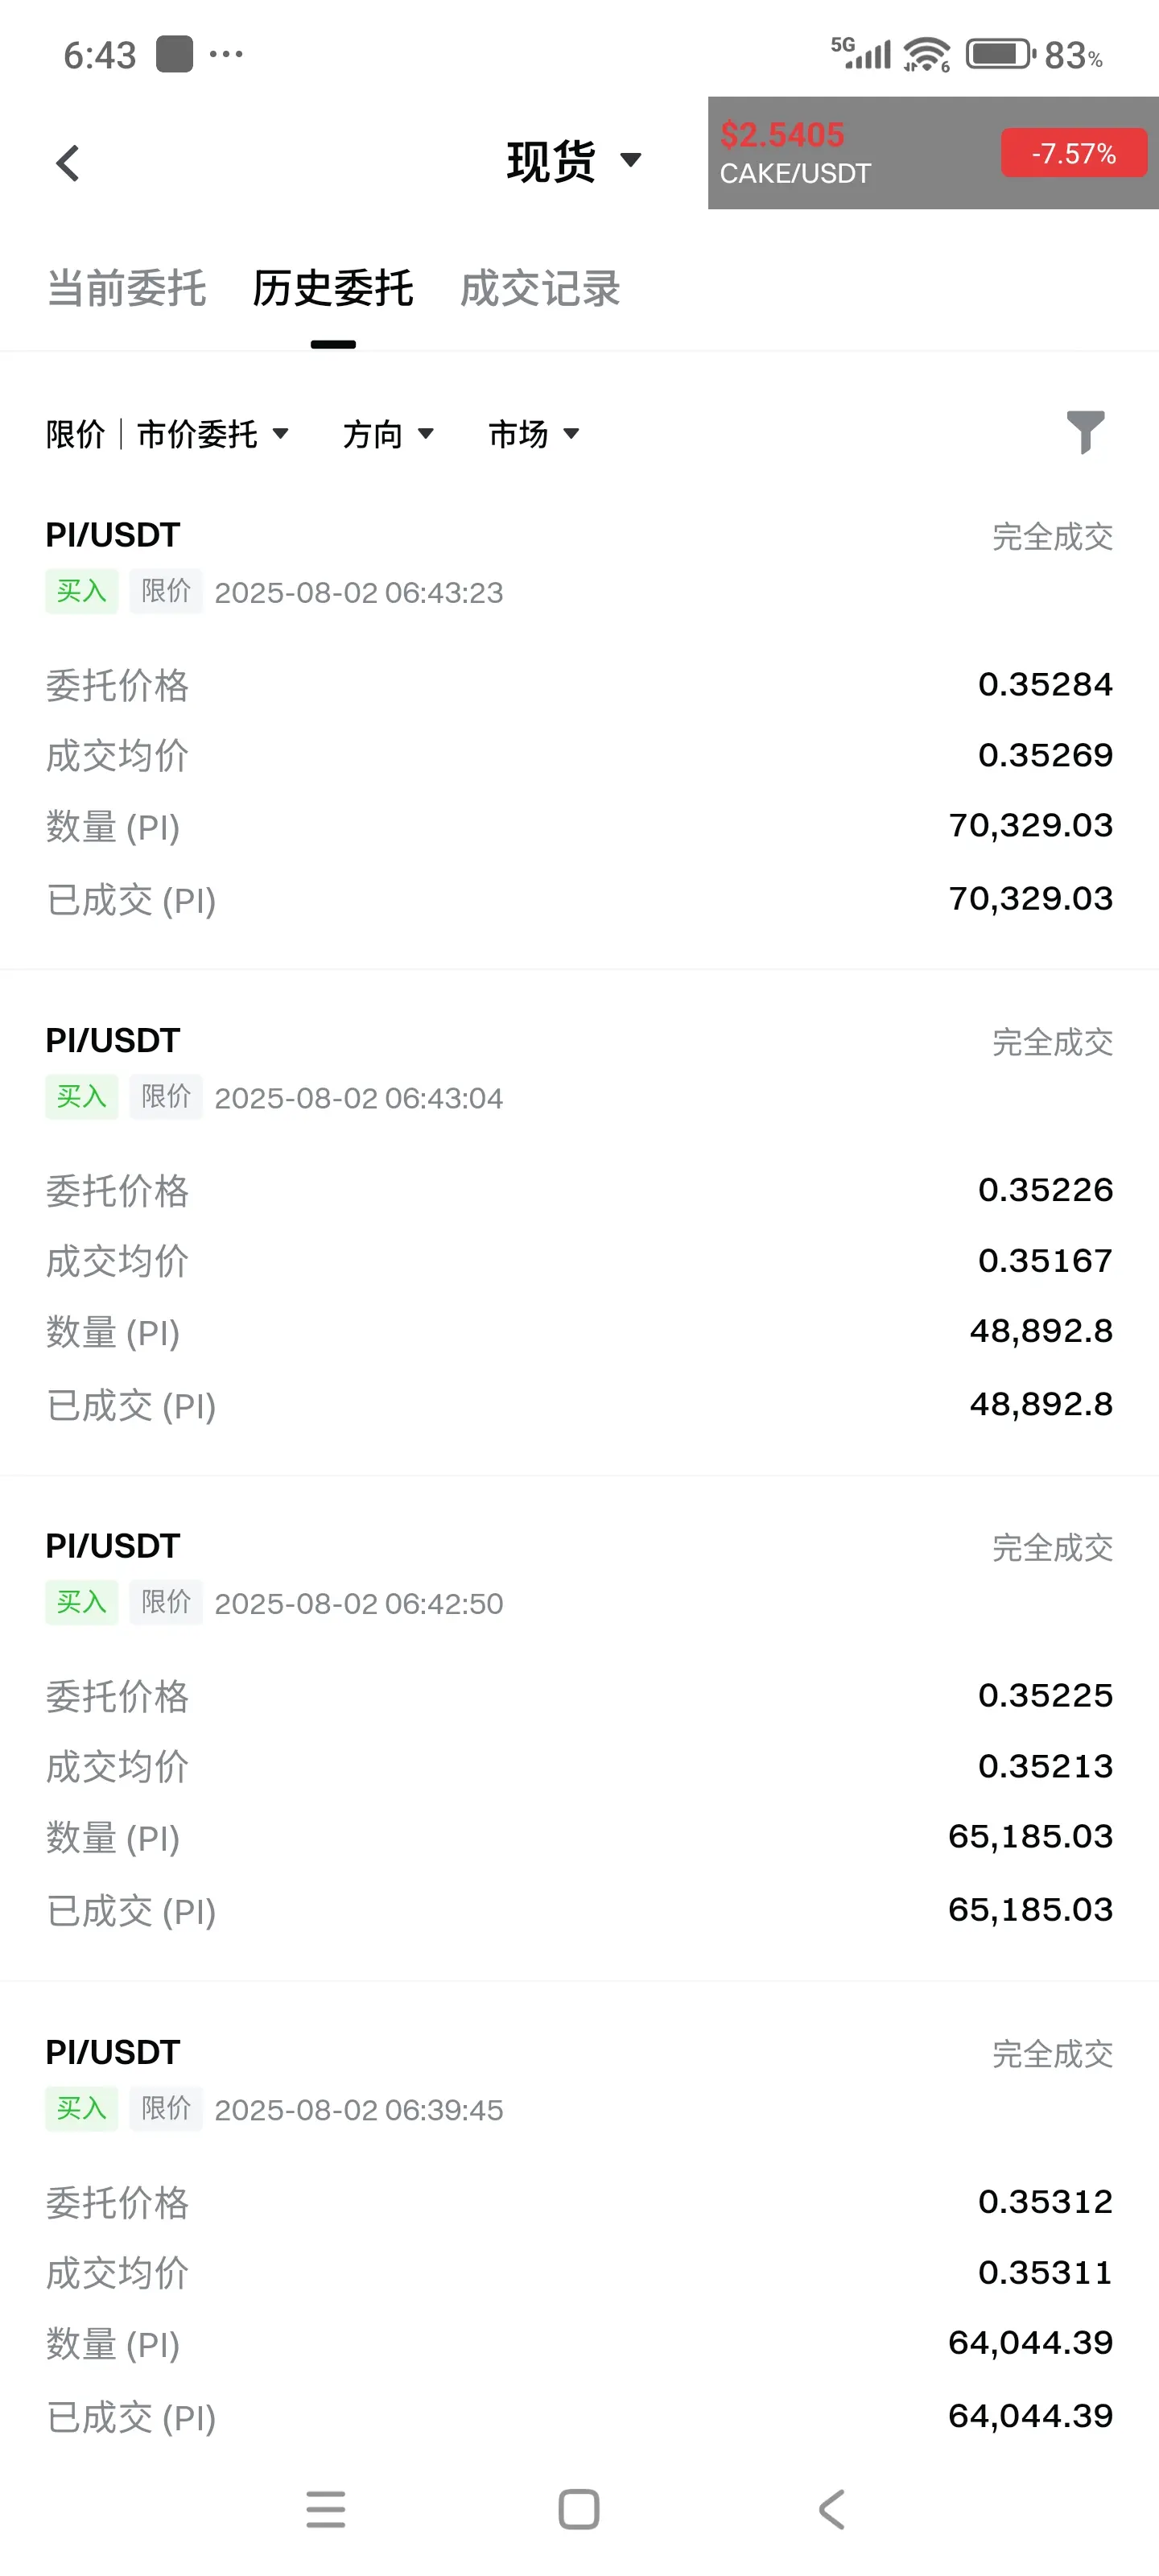Tap the Android recent apps menu icon
The height and width of the screenshot is (2576, 1159).
point(326,2509)
